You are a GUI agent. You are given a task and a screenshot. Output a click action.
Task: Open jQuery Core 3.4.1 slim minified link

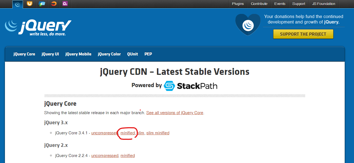[x=158, y=133]
